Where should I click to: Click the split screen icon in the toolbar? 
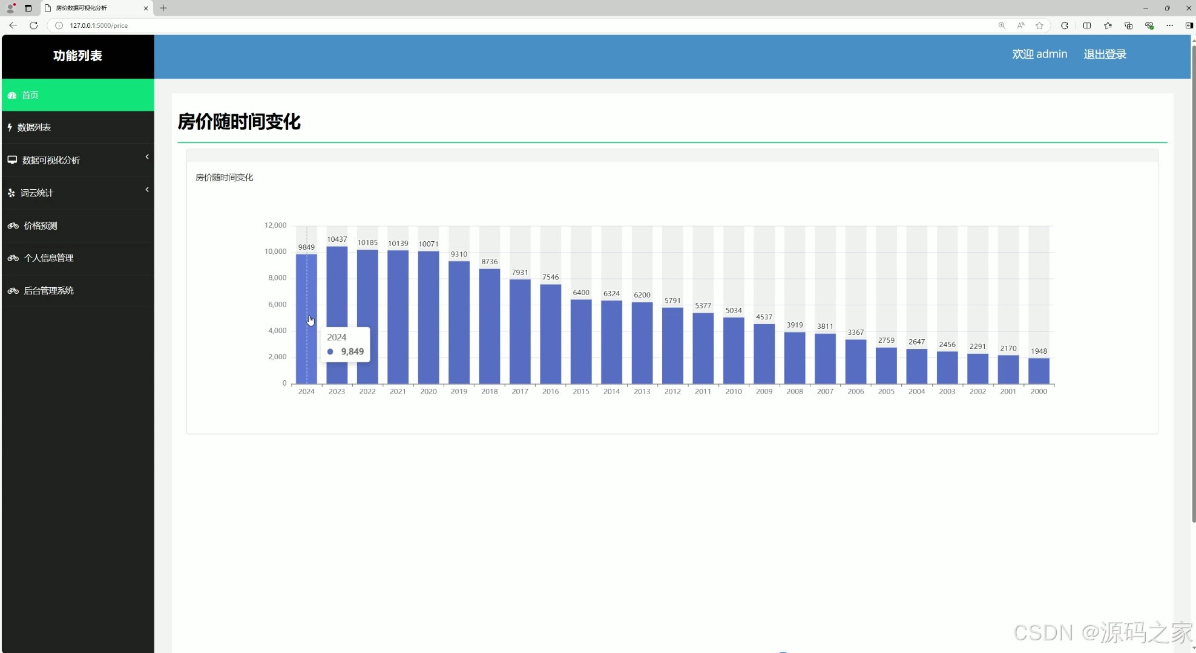point(1087,25)
